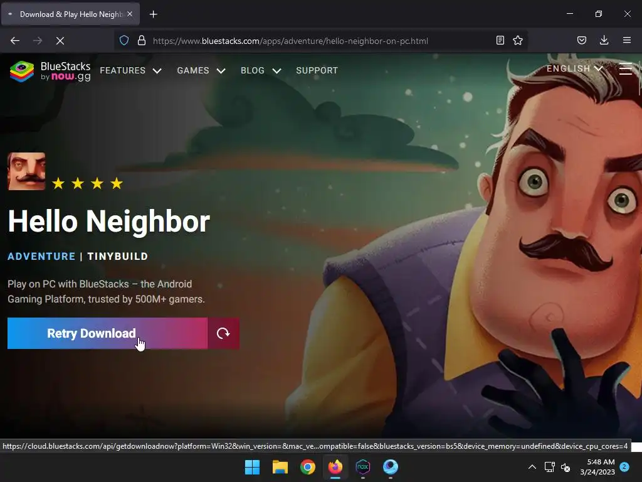This screenshot has height=482, width=642.
Task: Click the forward navigation arrow
Action: pyautogui.click(x=38, y=41)
